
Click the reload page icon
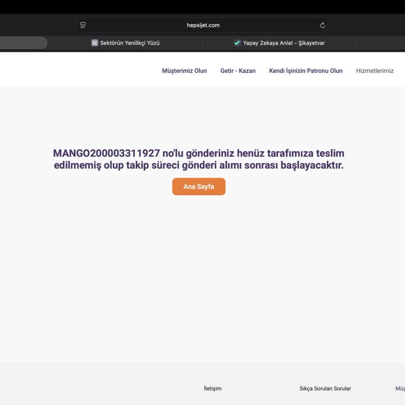322,25
